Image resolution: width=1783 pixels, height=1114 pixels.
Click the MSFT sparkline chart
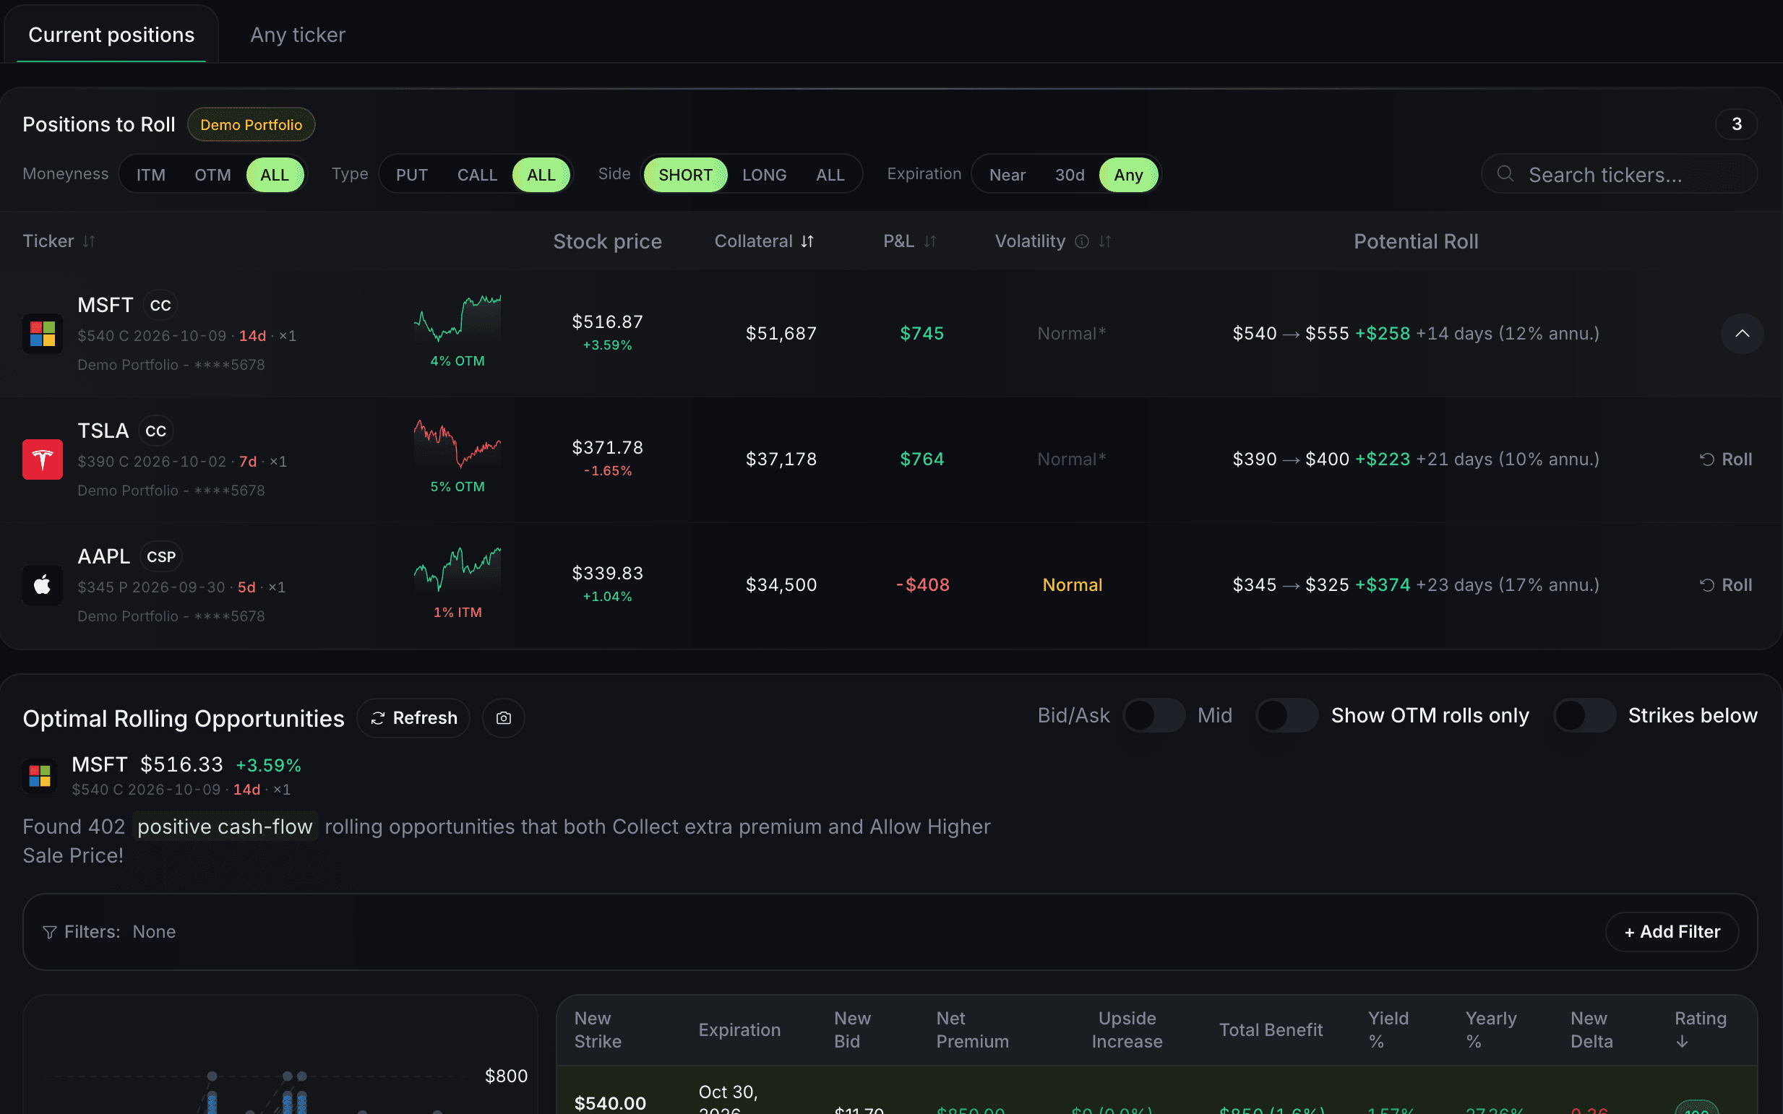pyautogui.click(x=457, y=319)
